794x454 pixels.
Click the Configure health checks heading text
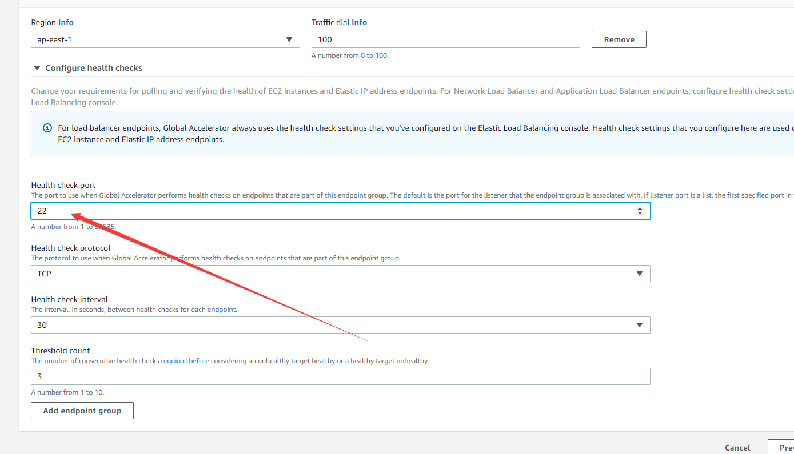point(94,68)
